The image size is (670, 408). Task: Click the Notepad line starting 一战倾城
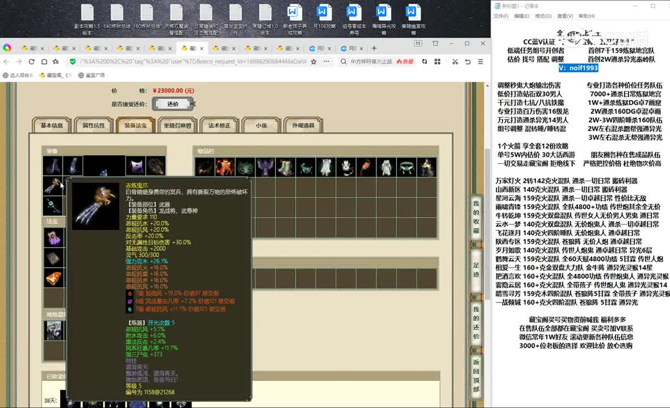[566, 302]
